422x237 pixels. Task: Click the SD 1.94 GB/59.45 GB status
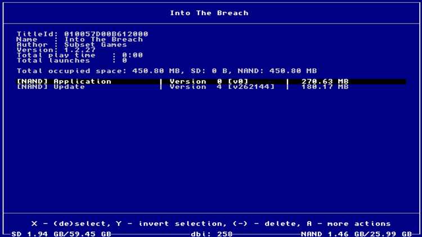pyautogui.click(x=61, y=234)
